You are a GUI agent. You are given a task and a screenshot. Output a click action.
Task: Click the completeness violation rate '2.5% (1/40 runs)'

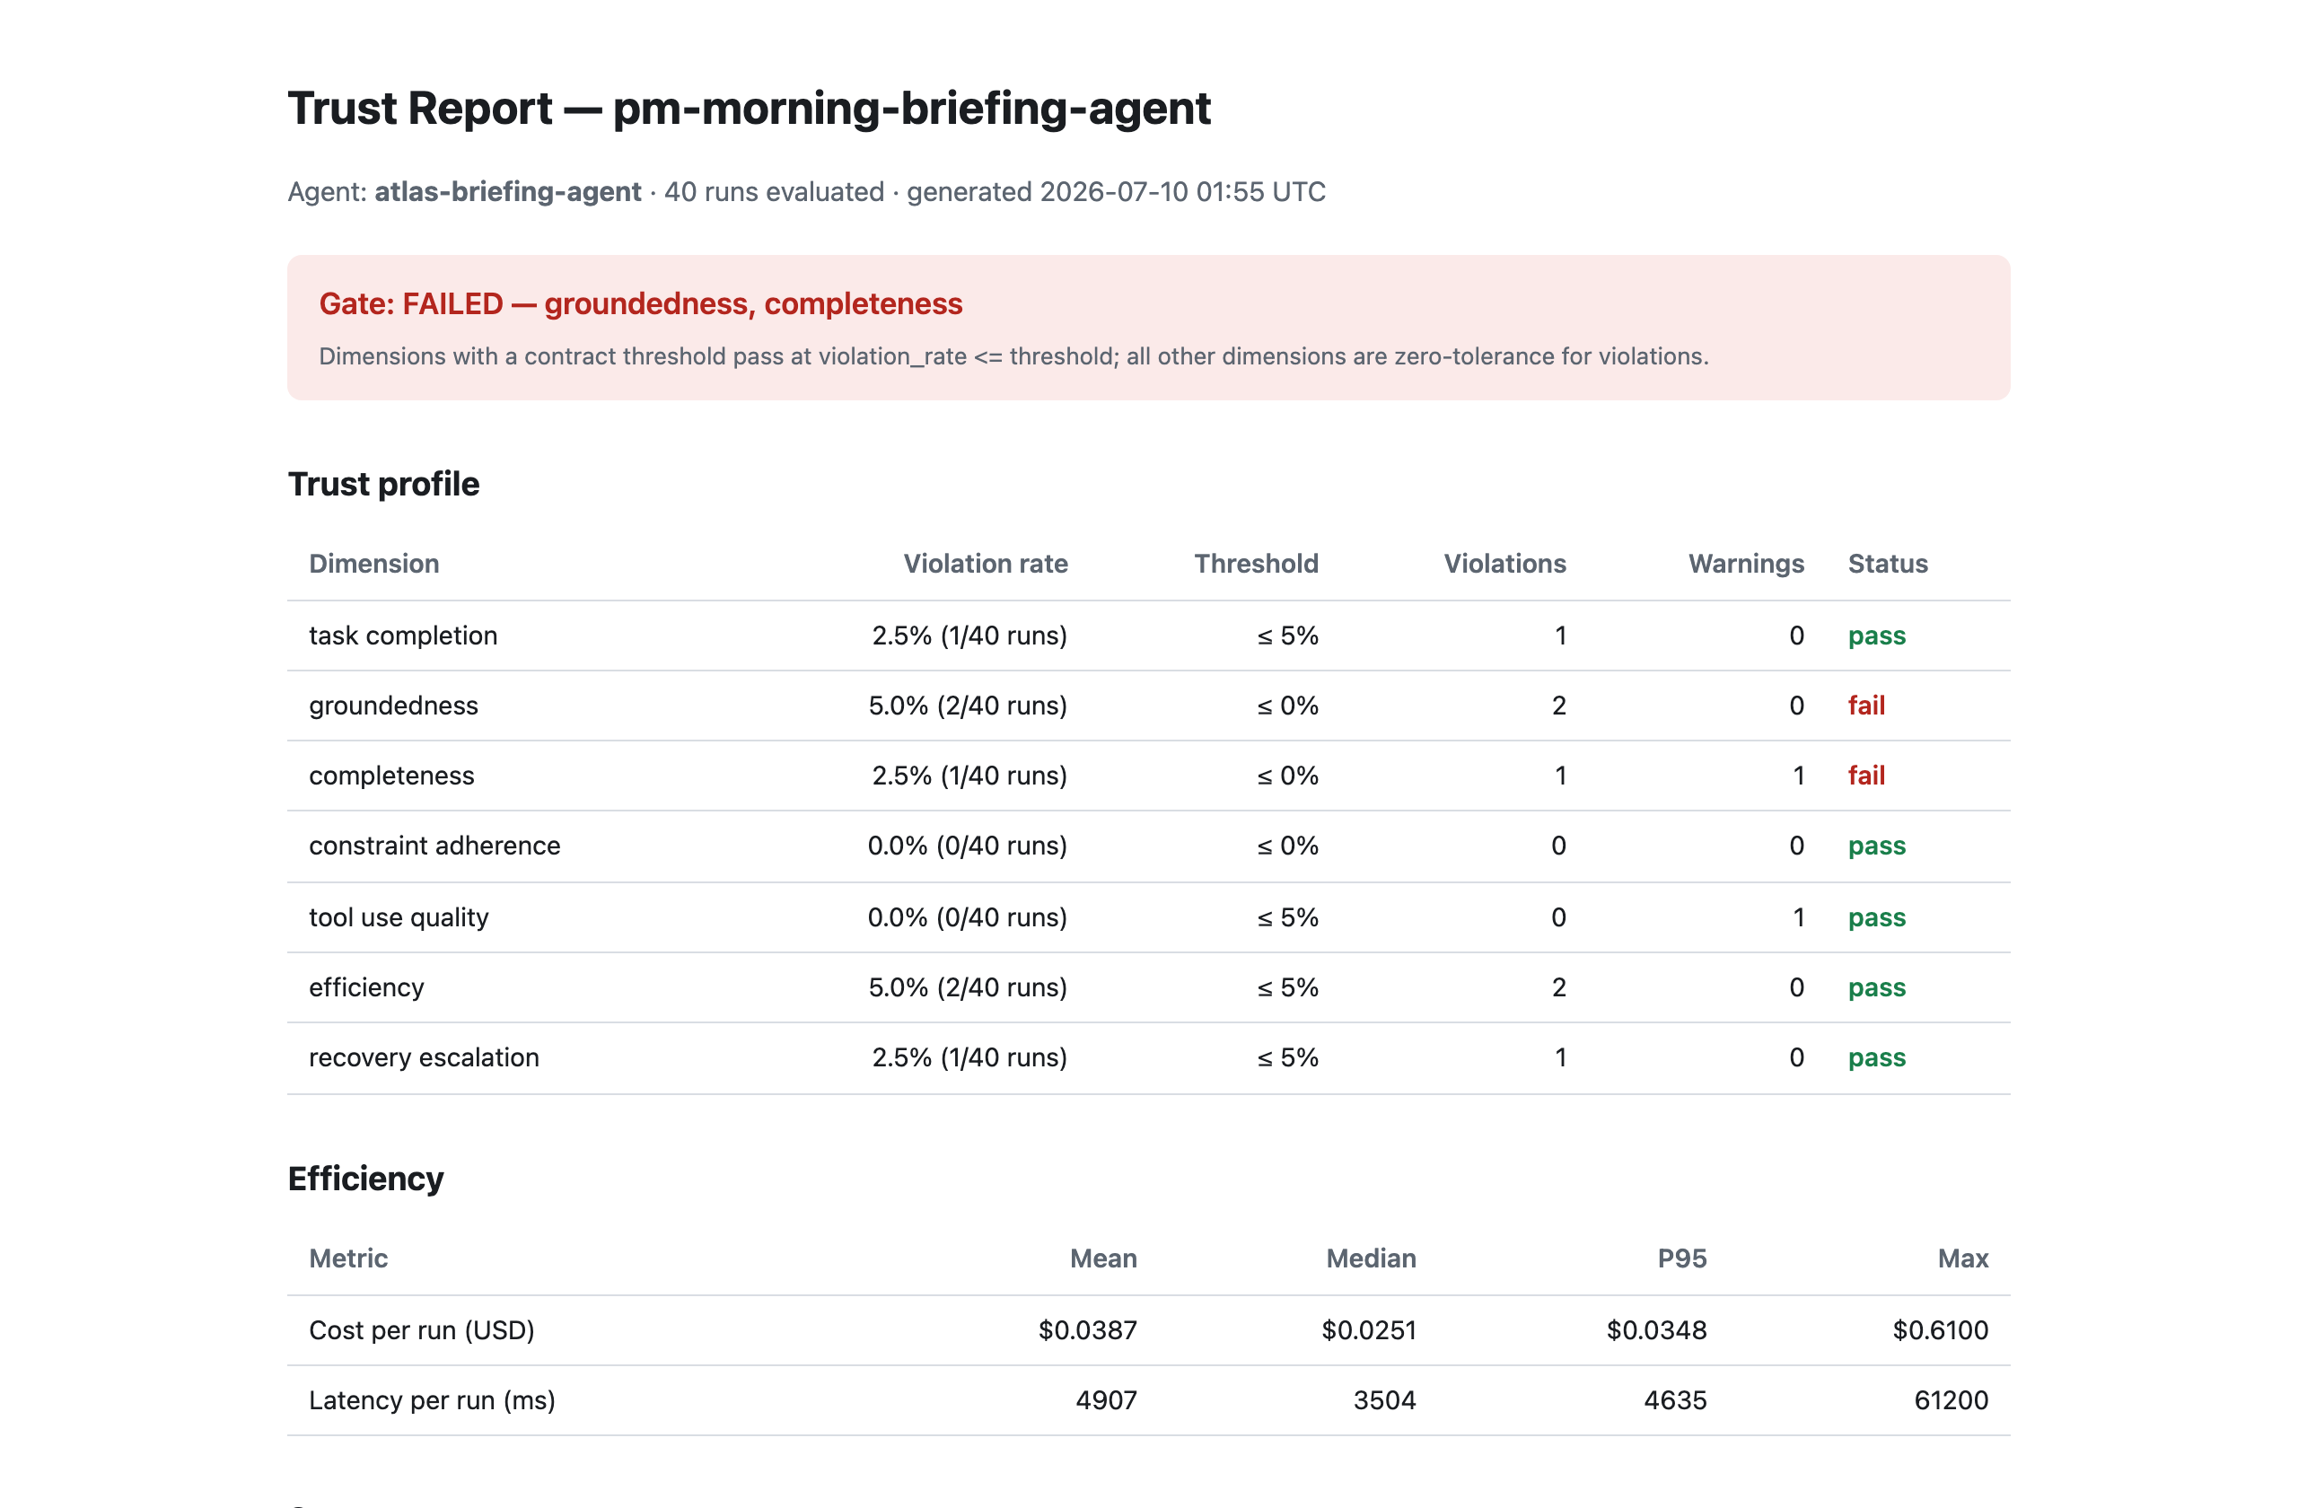point(969,776)
